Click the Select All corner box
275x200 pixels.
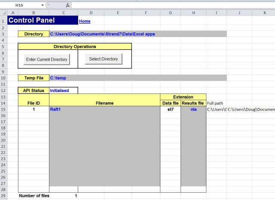[3, 13]
